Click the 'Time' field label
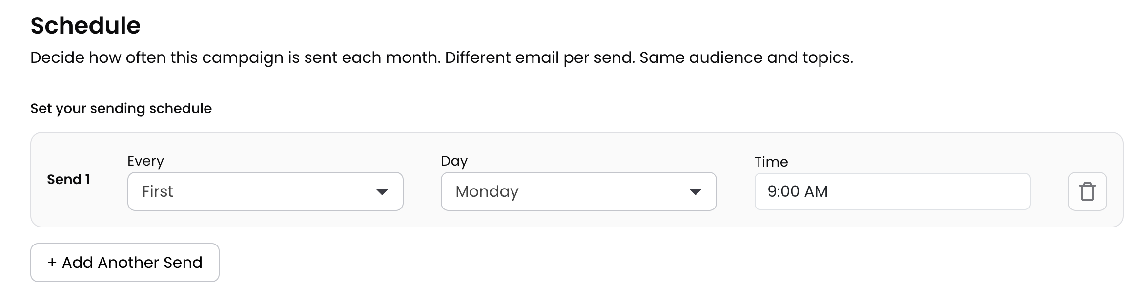 (x=771, y=162)
